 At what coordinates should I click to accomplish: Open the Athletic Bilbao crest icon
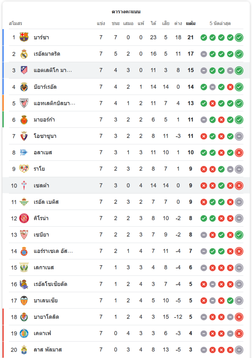tap(24, 103)
